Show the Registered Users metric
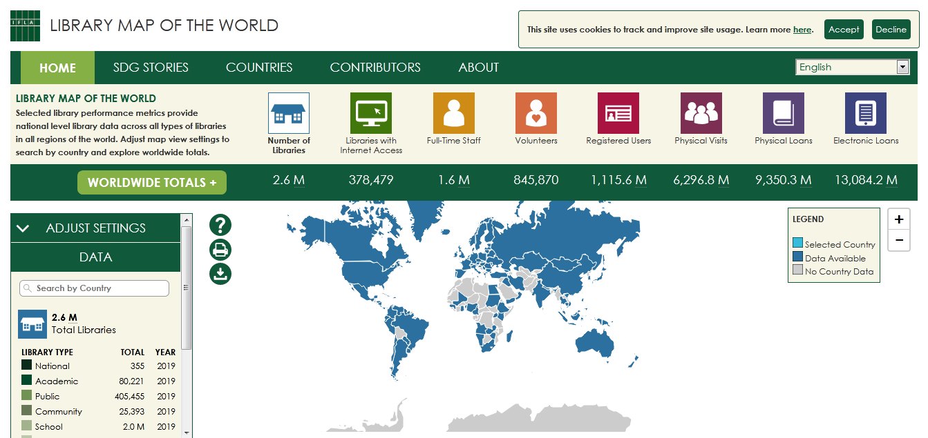The width and height of the screenshot is (928, 438). (x=618, y=113)
